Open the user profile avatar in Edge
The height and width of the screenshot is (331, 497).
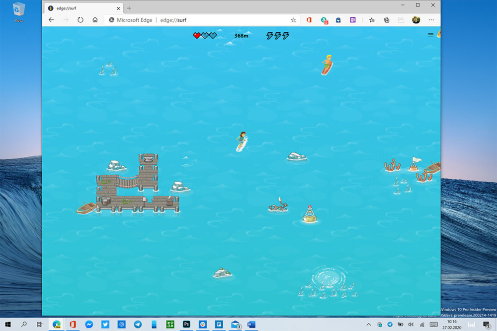click(x=416, y=20)
